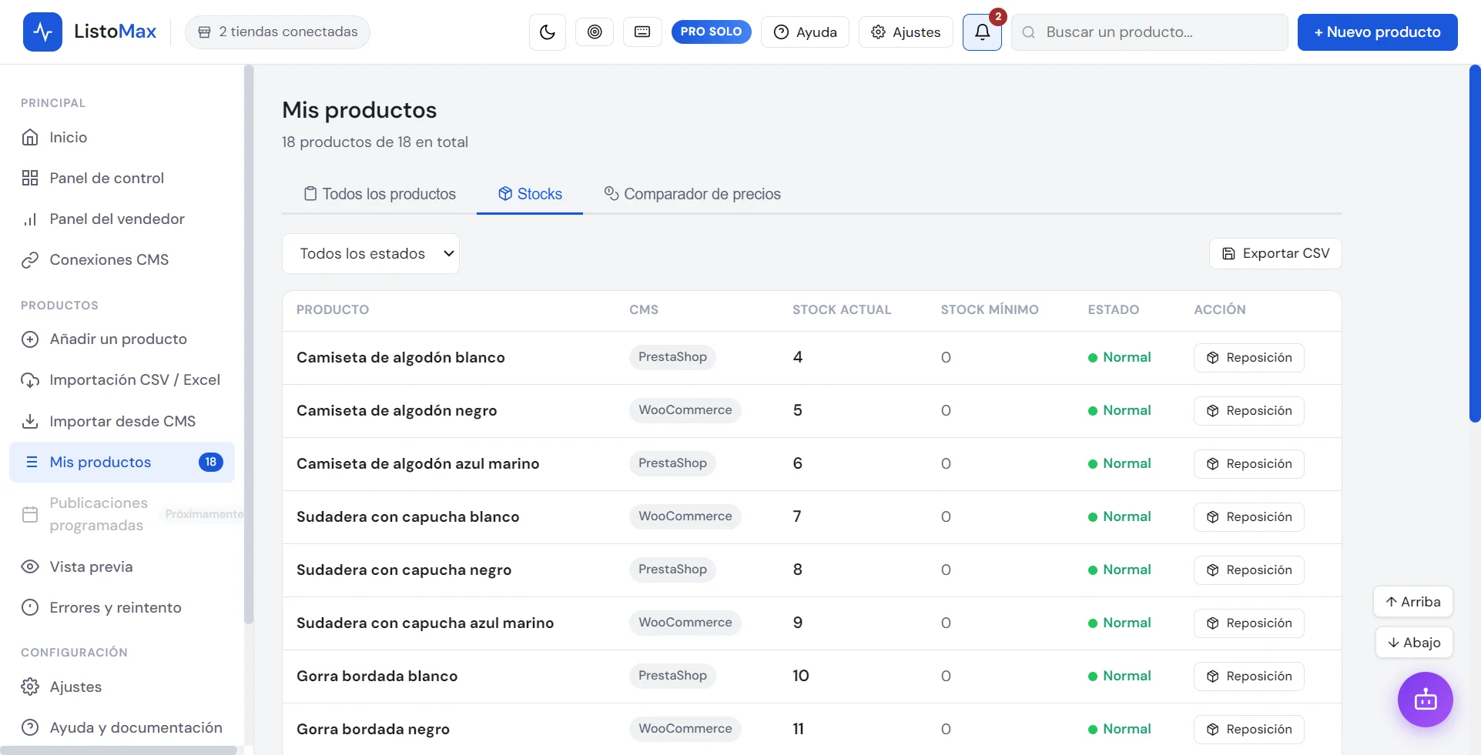Switch to Stocks tab

tap(530, 194)
